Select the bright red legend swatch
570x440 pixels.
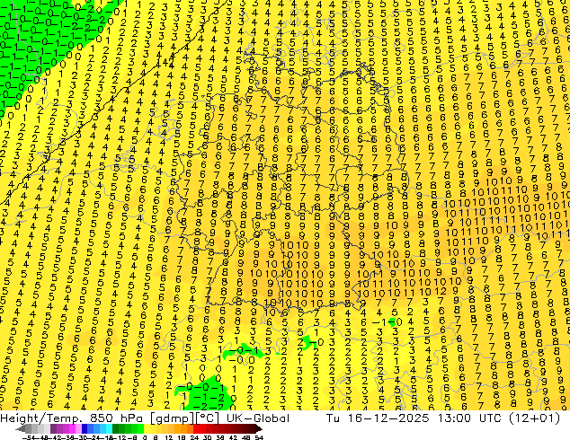click(196, 429)
